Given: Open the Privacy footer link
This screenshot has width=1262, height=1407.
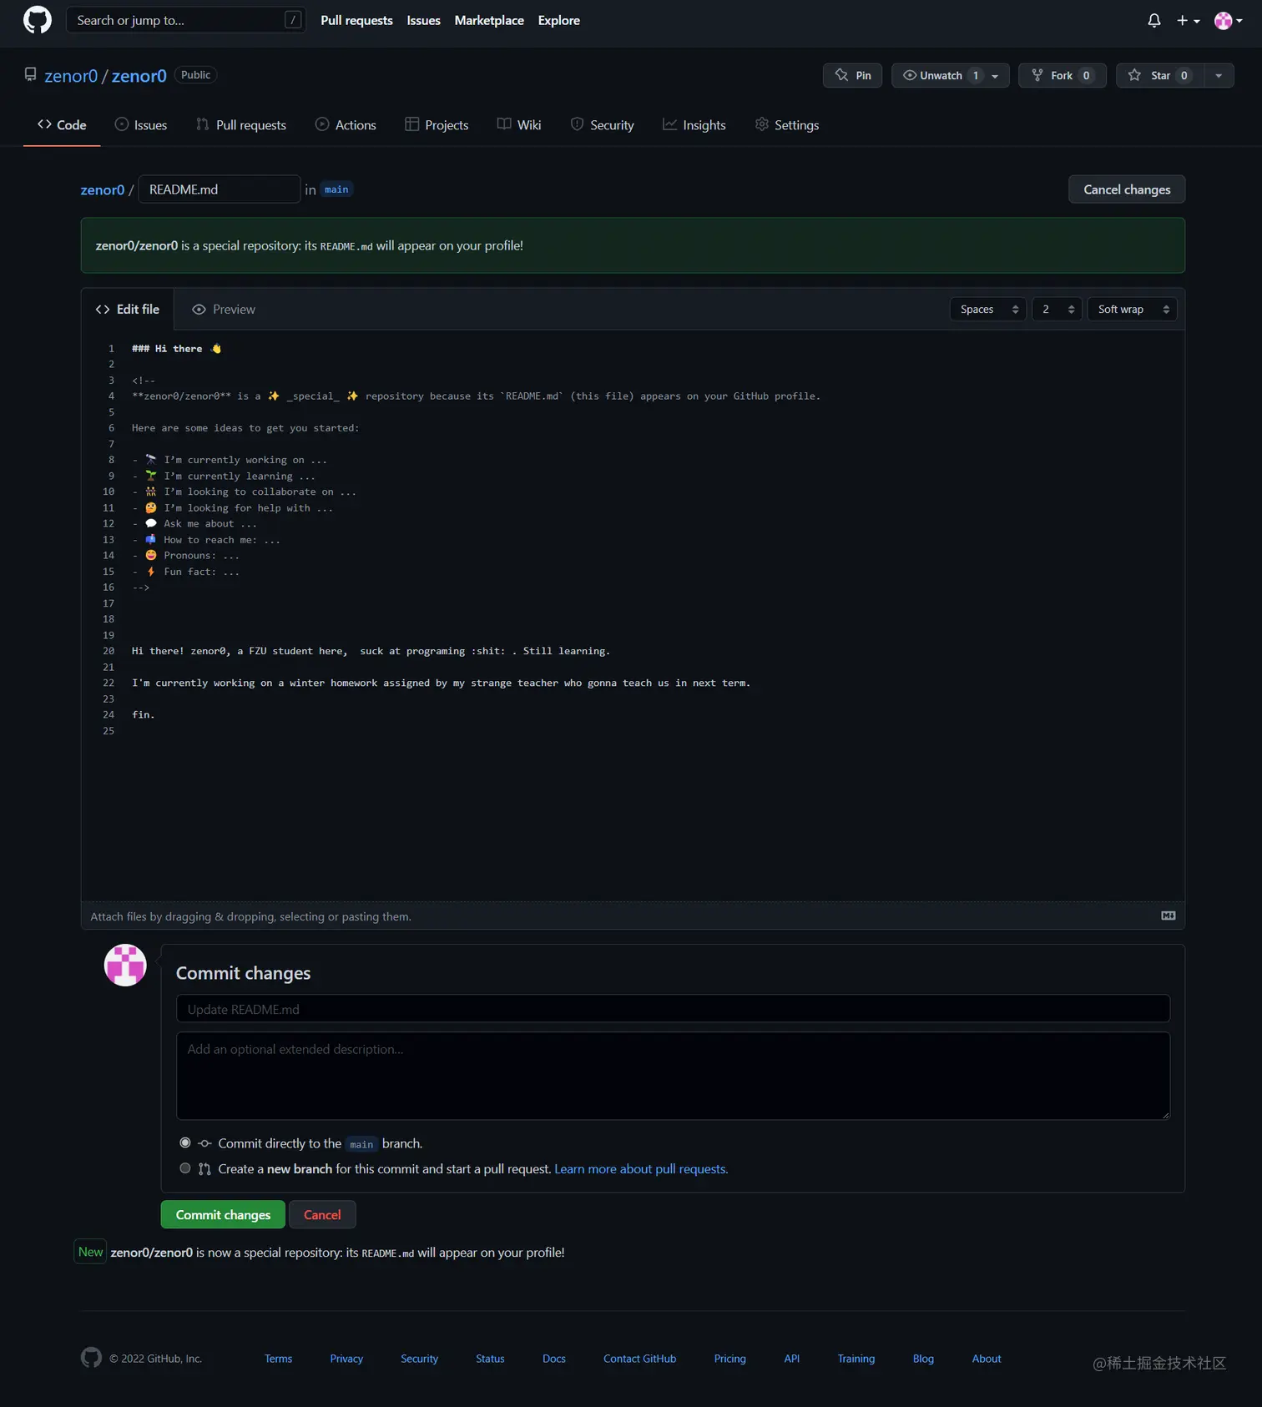Looking at the screenshot, I should [x=346, y=1359].
